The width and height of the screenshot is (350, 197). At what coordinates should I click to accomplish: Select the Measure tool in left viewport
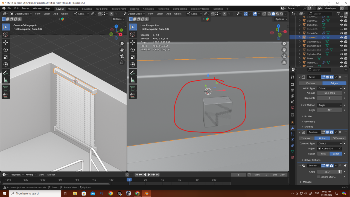pyautogui.click(x=6, y=80)
